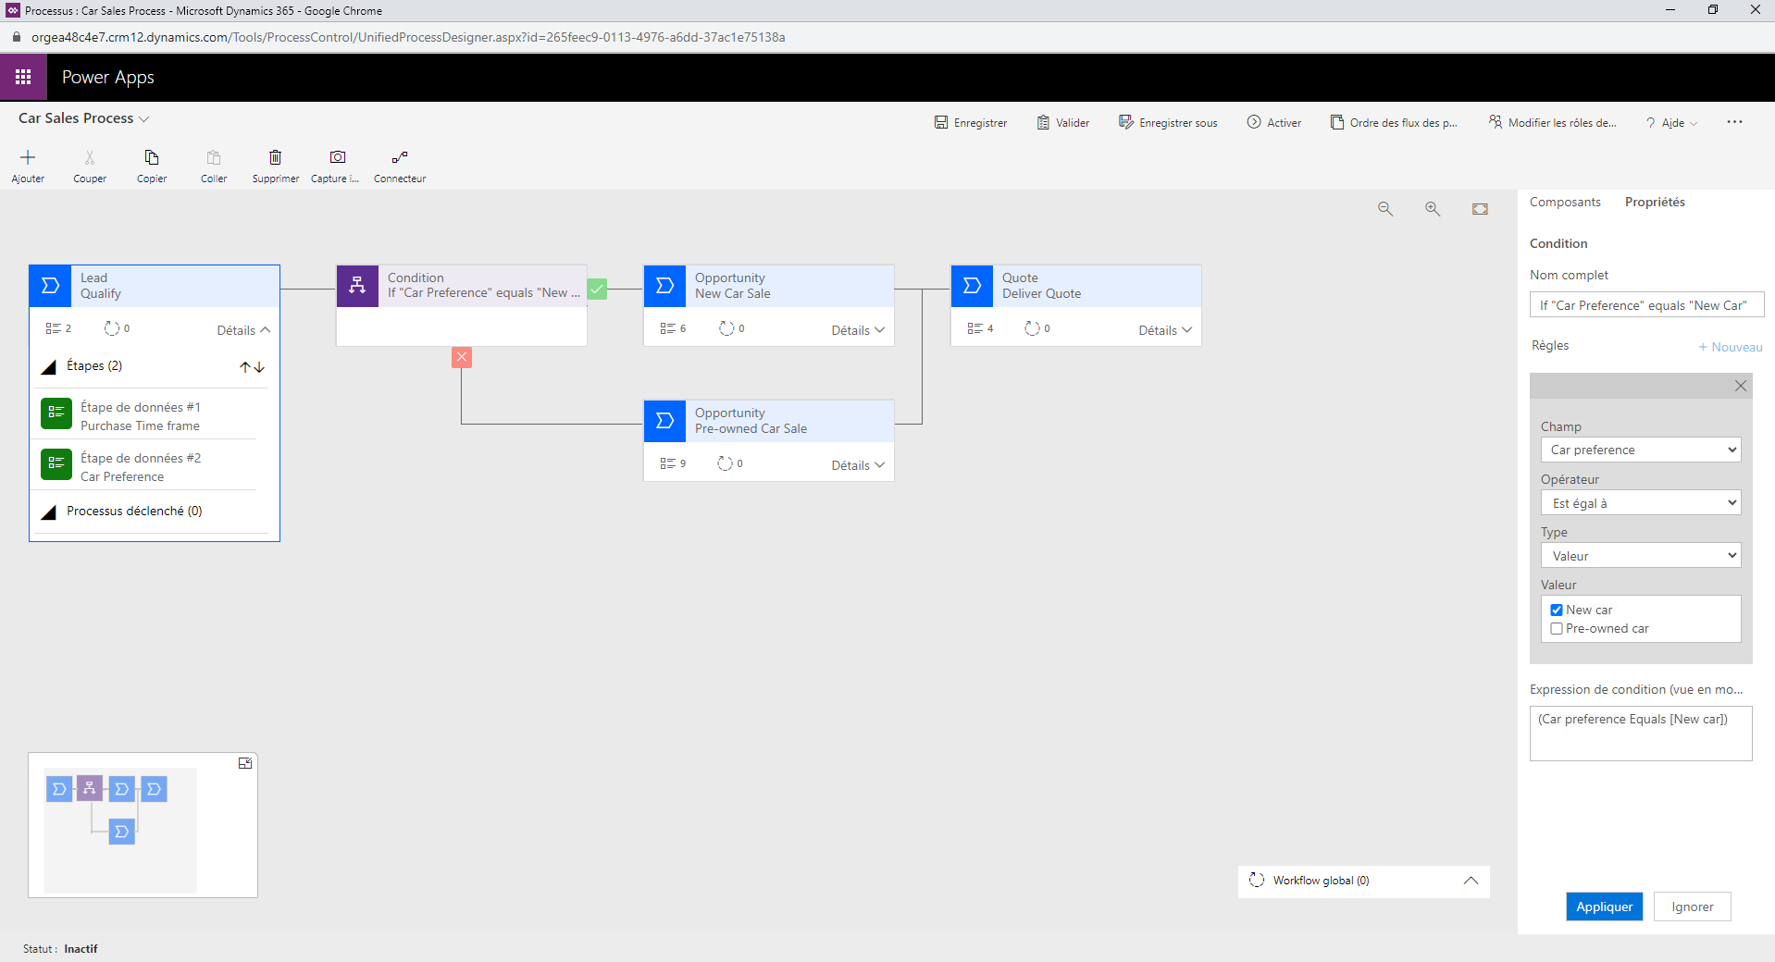The height and width of the screenshot is (962, 1775).
Task: Click the Ignorer button
Action: tap(1693, 906)
